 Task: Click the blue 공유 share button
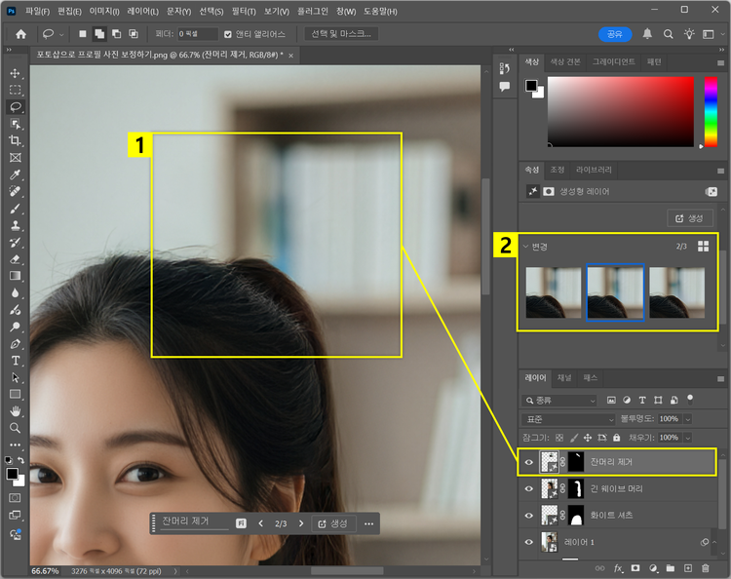614,34
